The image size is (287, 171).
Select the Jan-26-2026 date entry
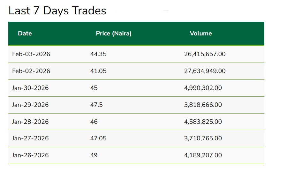click(x=30, y=155)
